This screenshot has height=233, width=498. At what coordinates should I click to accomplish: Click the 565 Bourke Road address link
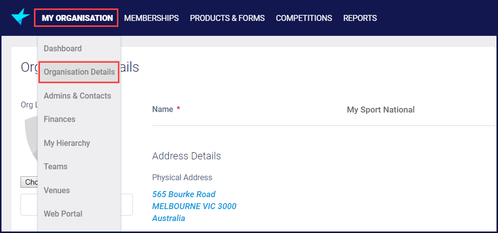184,194
